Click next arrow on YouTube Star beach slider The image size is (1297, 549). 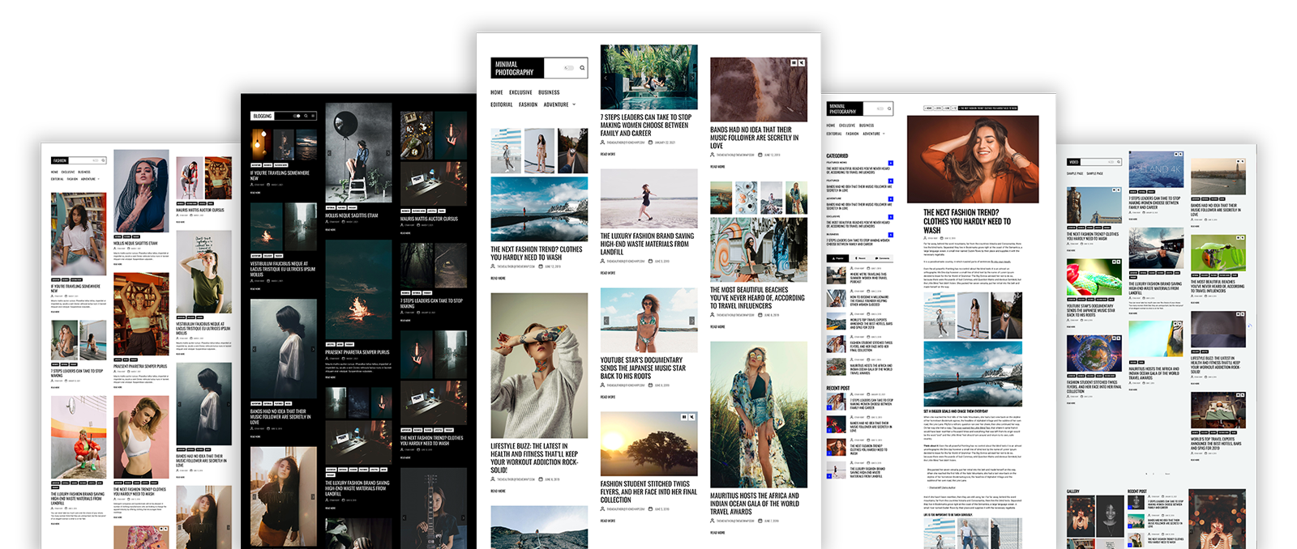(x=693, y=321)
